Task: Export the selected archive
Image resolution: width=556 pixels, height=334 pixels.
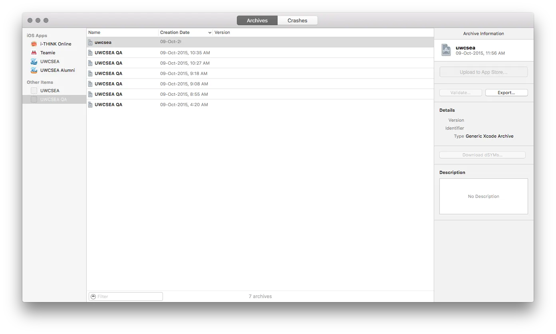Action: click(506, 93)
